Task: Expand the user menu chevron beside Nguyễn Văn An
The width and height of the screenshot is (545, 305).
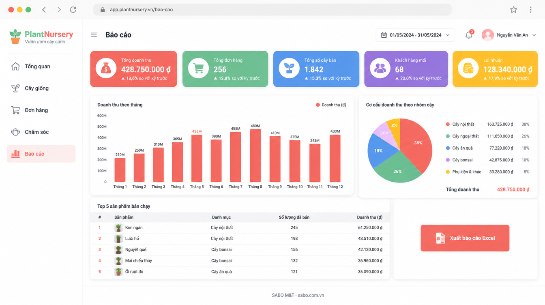Action: pos(534,35)
